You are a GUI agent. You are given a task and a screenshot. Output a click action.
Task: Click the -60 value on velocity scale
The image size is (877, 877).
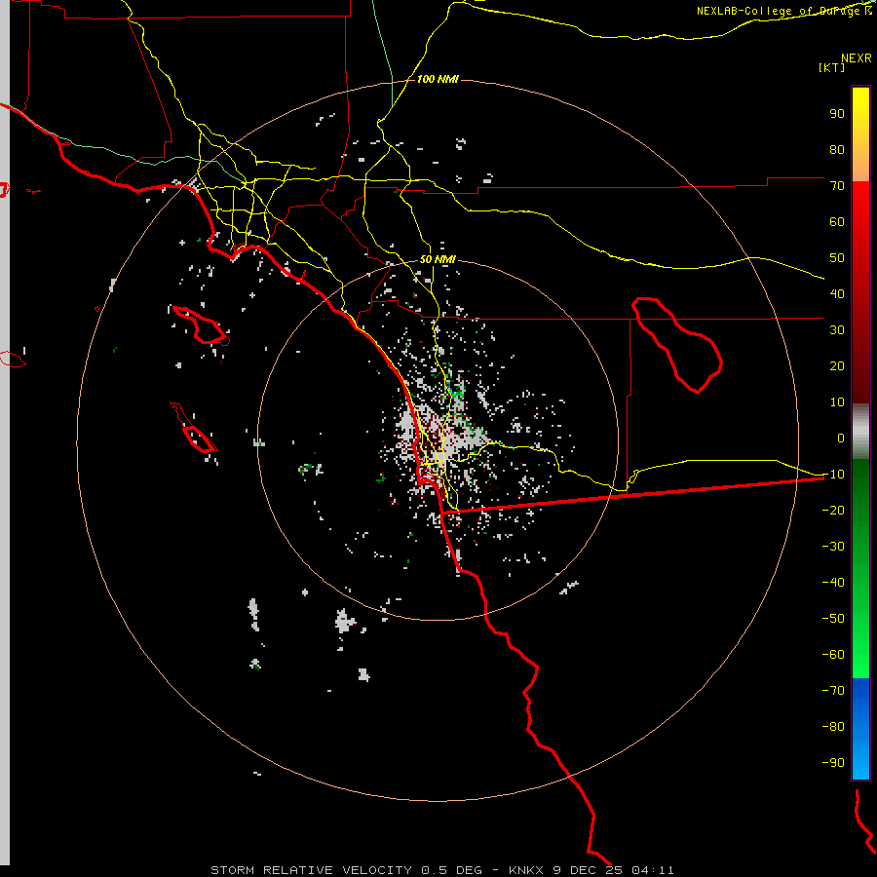tap(833, 655)
